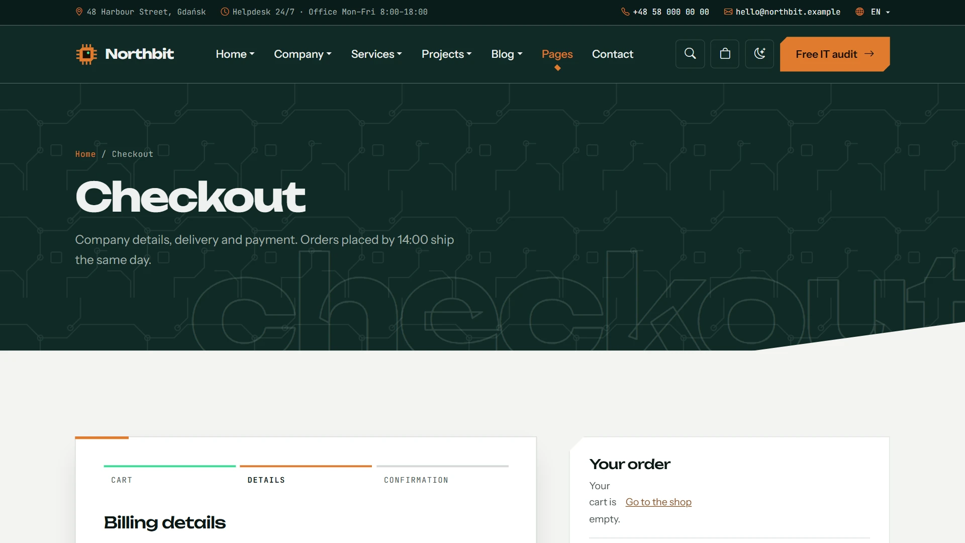Expand the Services menu dropdown

click(x=376, y=54)
